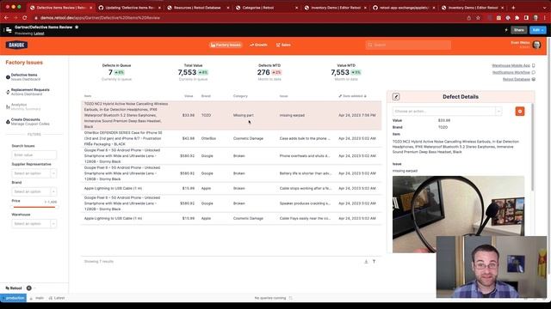
Task: Click the Create Discounts sidebar icon
Action: [x=8, y=122]
